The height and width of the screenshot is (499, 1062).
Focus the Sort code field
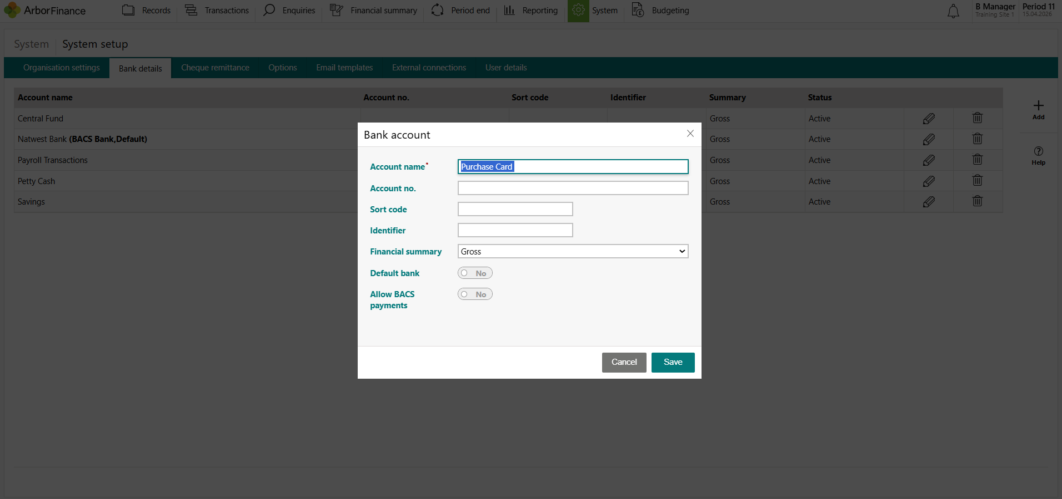(515, 209)
